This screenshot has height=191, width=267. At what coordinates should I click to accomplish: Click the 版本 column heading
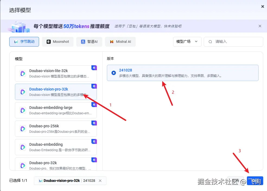coord(110,59)
